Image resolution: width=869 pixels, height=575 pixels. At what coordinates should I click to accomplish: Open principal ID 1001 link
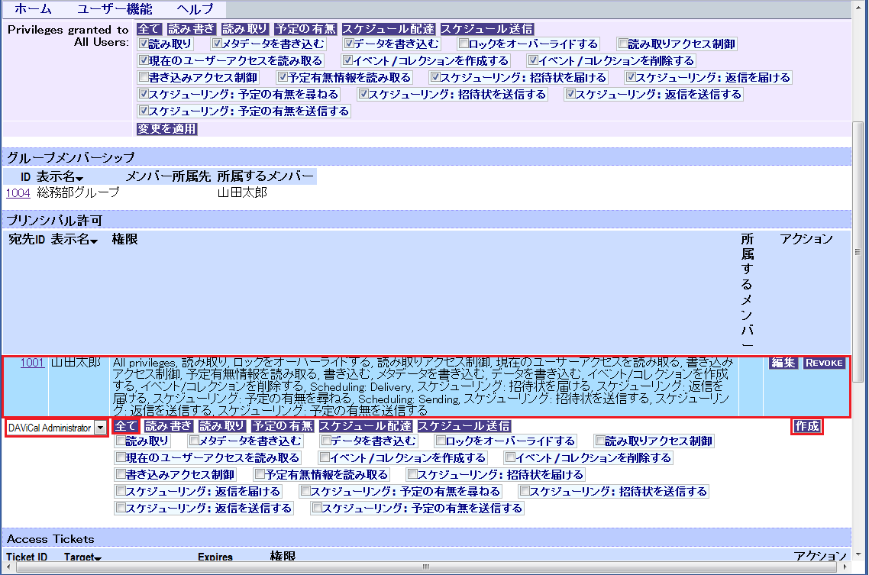pos(32,363)
